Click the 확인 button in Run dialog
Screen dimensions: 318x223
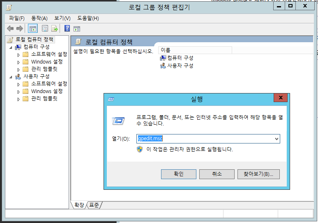pos(179,174)
